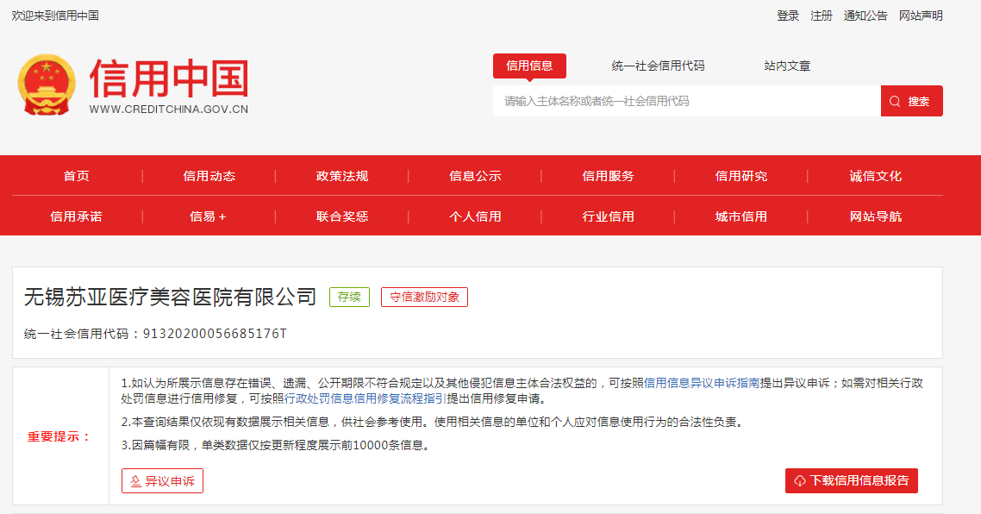981x514 pixels.
Task: Open 信用服务 navigation item
Action: (x=608, y=176)
